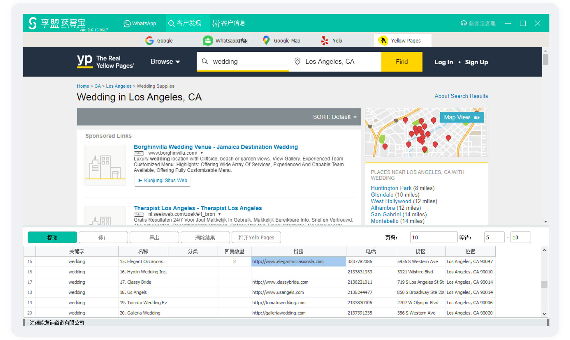This screenshot has height=340, width=570.
Task: Open the 客户信息 tab
Action: pyautogui.click(x=229, y=23)
